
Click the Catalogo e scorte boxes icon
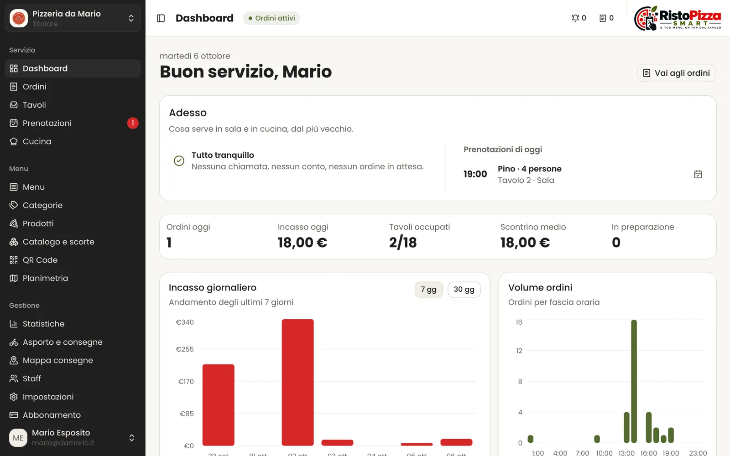tap(14, 242)
